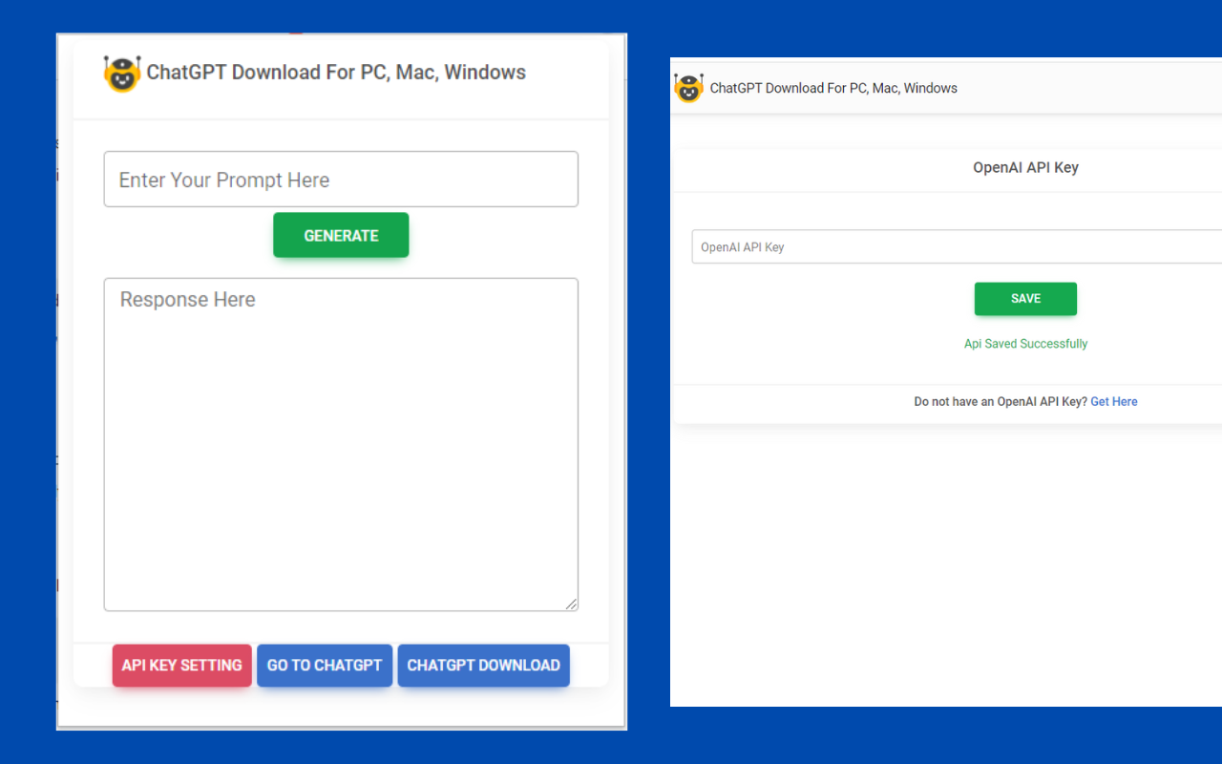The height and width of the screenshot is (764, 1222).
Task: Click the robot logo in the settings page header
Action: pos(688,88)
